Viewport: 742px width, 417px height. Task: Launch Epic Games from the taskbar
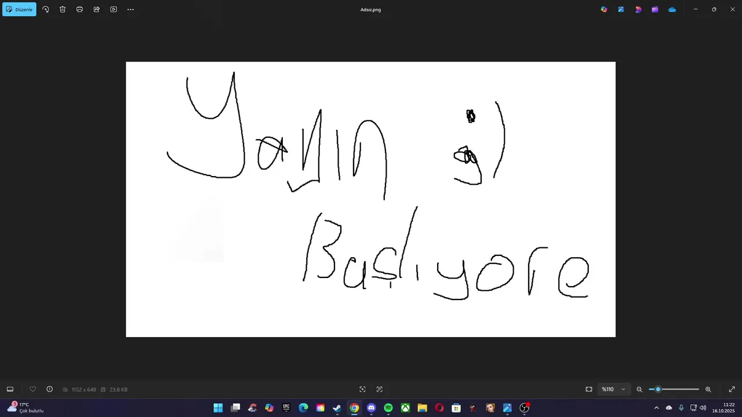[x=286, y=408]
